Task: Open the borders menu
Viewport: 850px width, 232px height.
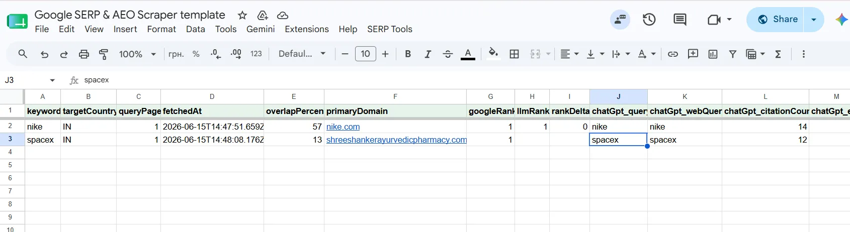Action: pos(514,54)
